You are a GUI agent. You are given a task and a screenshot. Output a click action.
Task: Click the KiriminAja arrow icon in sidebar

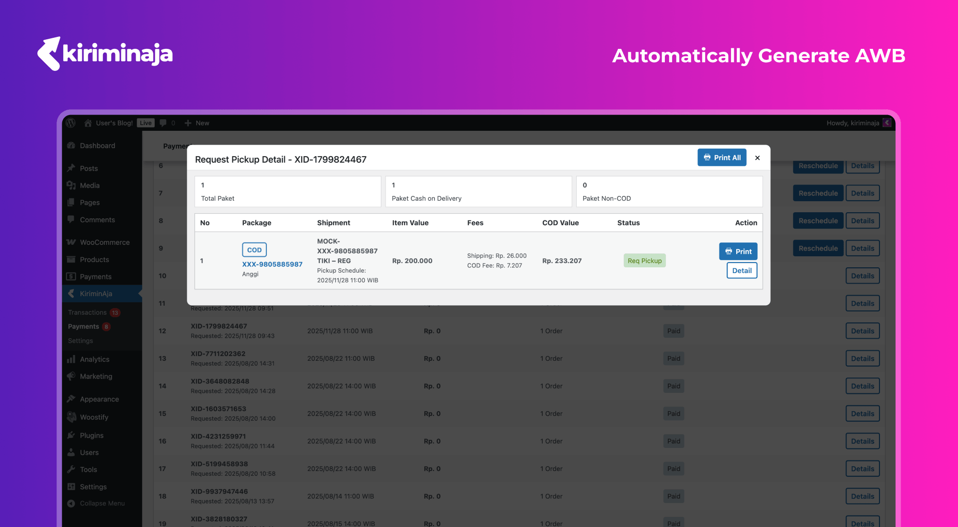pyautogui.click(x=71, y=294)
